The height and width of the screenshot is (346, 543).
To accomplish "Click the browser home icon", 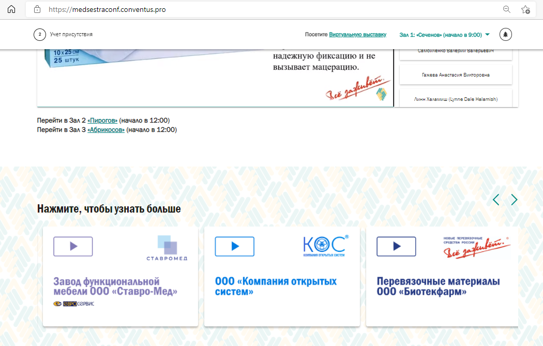I will [x=11, y=9].
